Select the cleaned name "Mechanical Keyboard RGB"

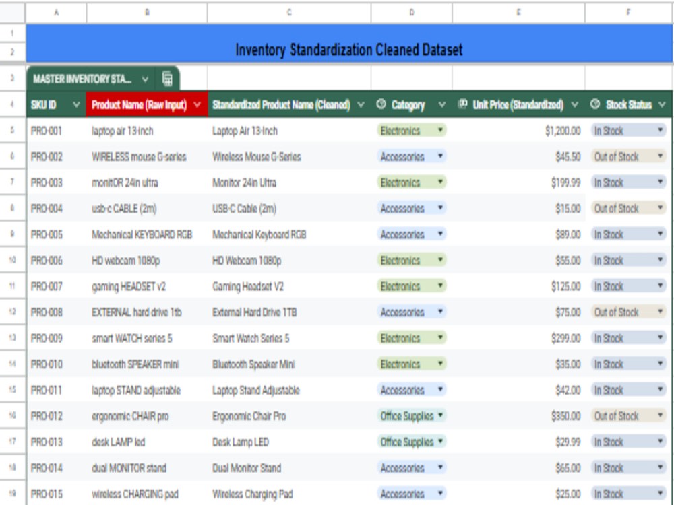click(289, 234)
